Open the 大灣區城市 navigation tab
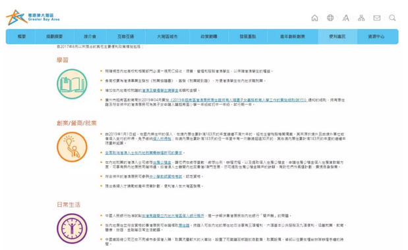 coord(167,37)
